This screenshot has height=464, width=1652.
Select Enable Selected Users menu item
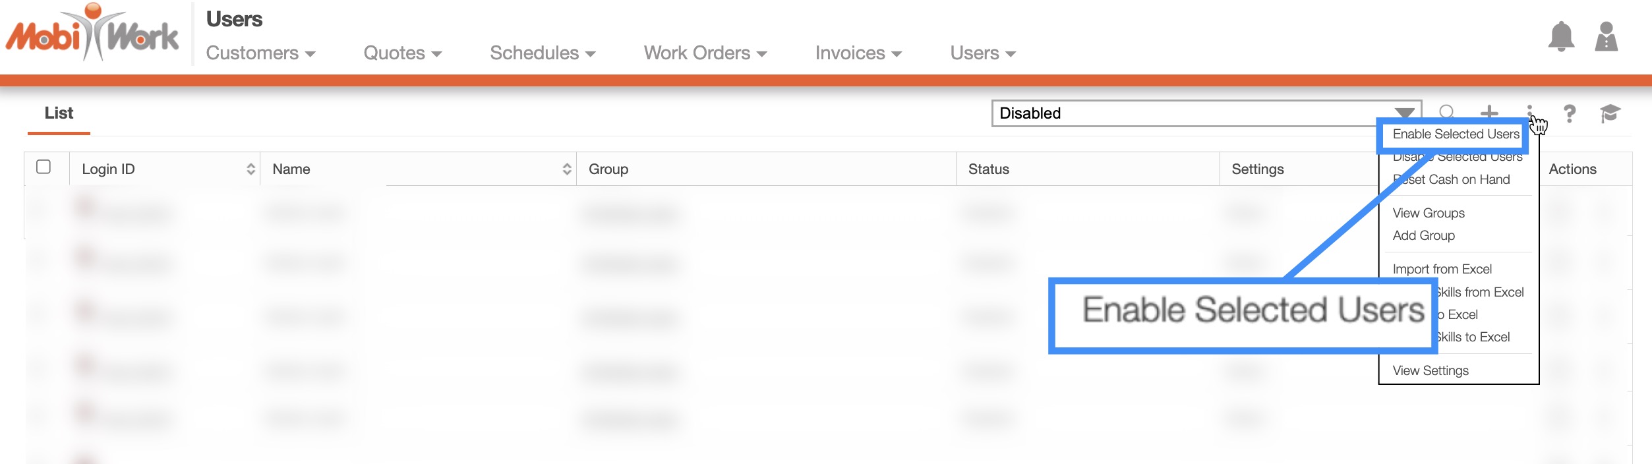(1456, 134)
